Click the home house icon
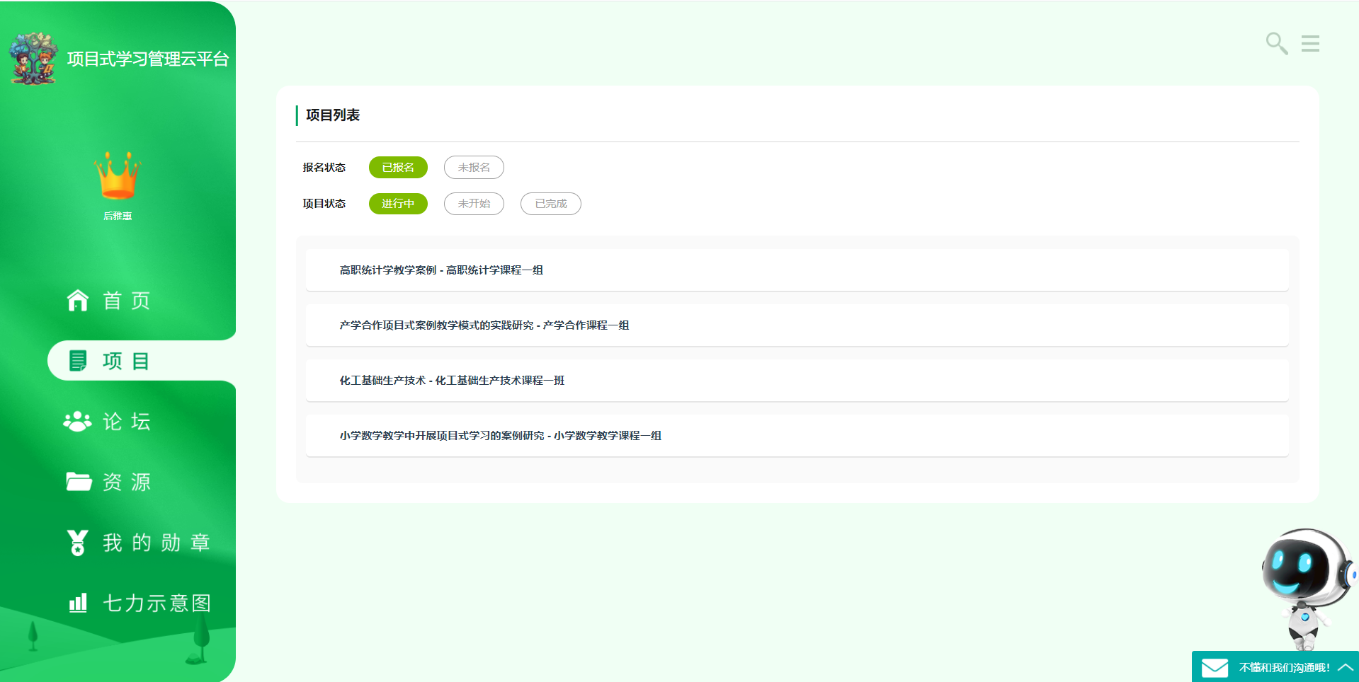Screen dimensions: 1359x682 pos(78,301)
